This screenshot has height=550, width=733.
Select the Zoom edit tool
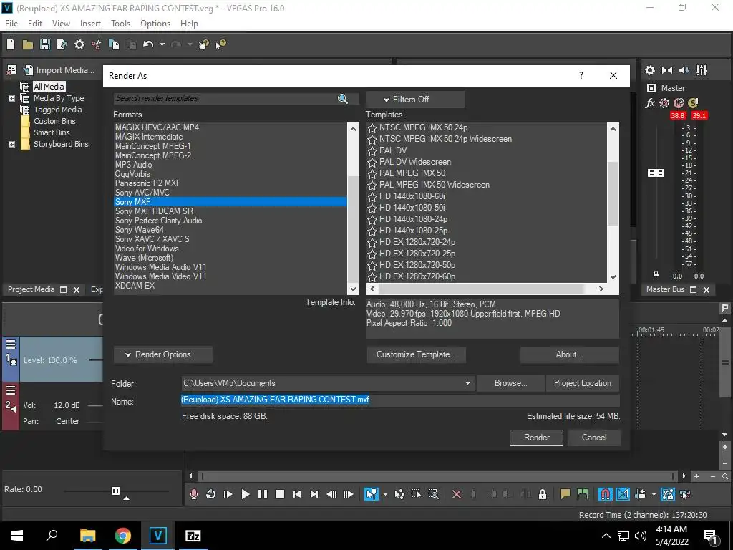433,494
